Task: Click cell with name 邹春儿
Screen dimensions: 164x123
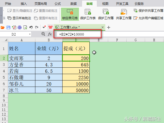Action: pyautogui.click(x=22, y=84)
